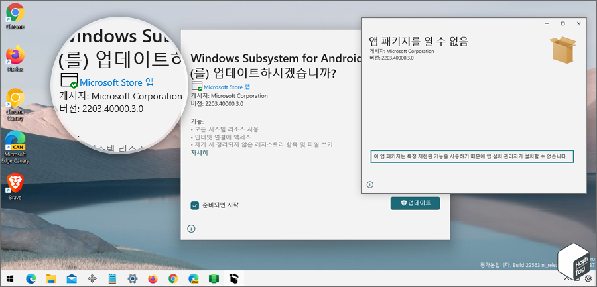Minimize the error dialog window

[x=547, y=24]
